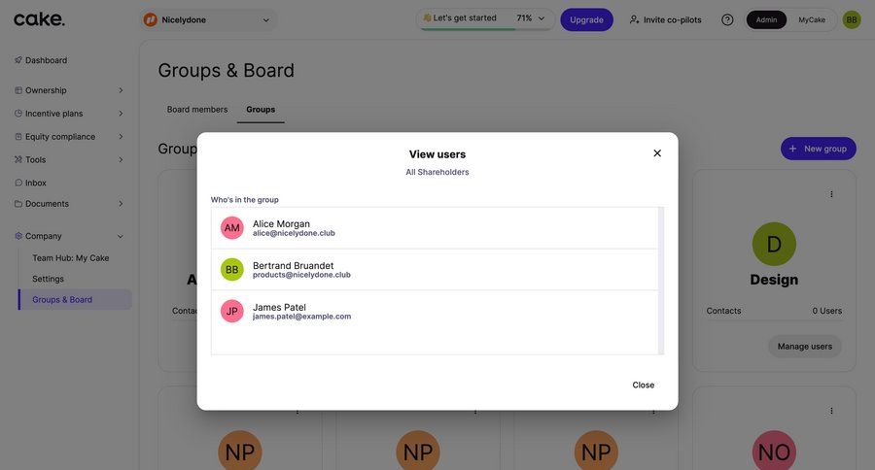Switch to the Board members tab
875x470 pixels.
pos(197,110)
